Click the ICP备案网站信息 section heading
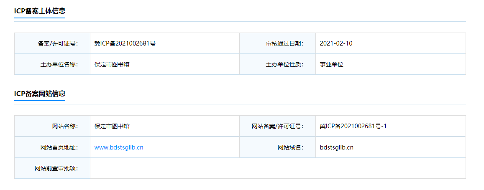The width and height of the screenshot is (484, 190). [40, 94]
